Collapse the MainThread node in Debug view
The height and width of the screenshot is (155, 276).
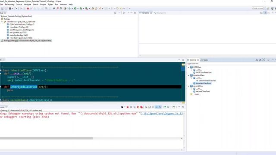click(x=2, y=22)
